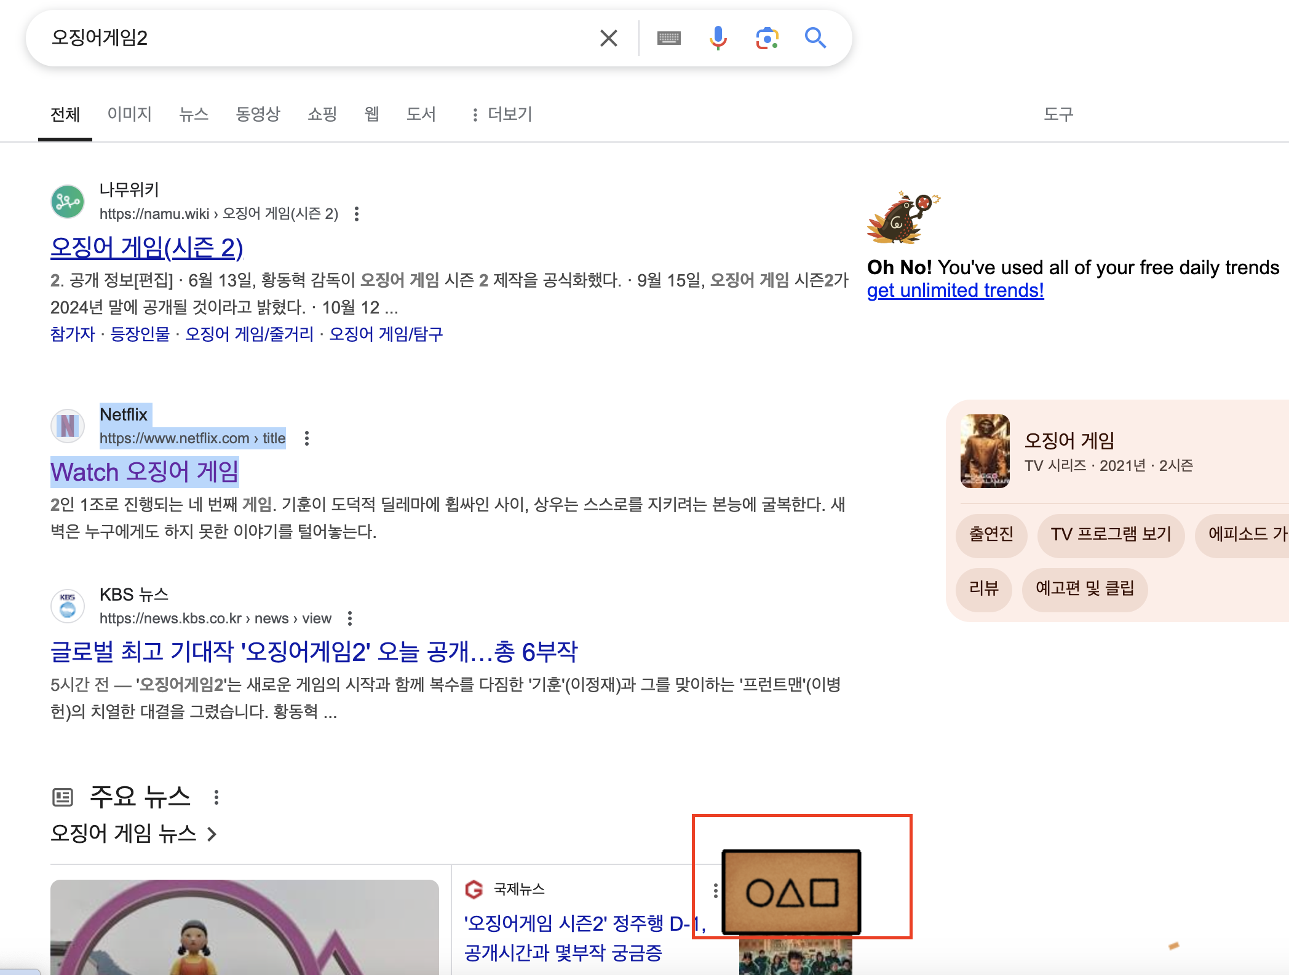The image size is (1289, 975).
Task: Select the 출연진 chip
Action: click(991, 534)
